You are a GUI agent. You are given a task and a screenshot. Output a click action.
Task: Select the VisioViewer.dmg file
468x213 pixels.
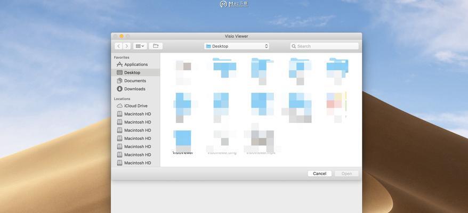tap(222, 142)
